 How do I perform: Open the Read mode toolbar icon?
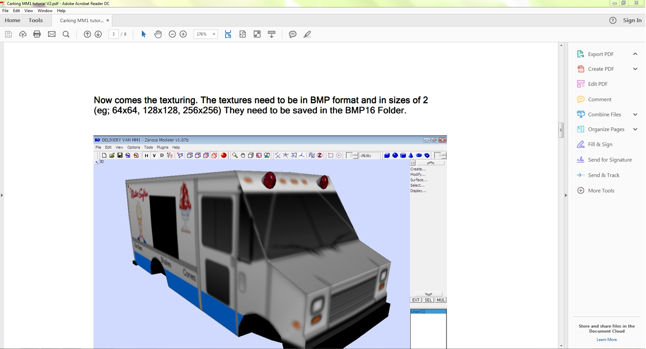(272, 34)
